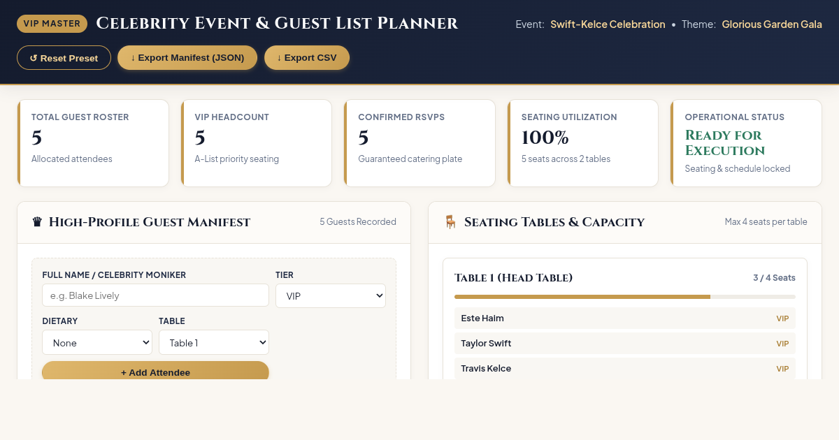
Task: Click the Seating Utilization 100% card
Action: [583, 143]
